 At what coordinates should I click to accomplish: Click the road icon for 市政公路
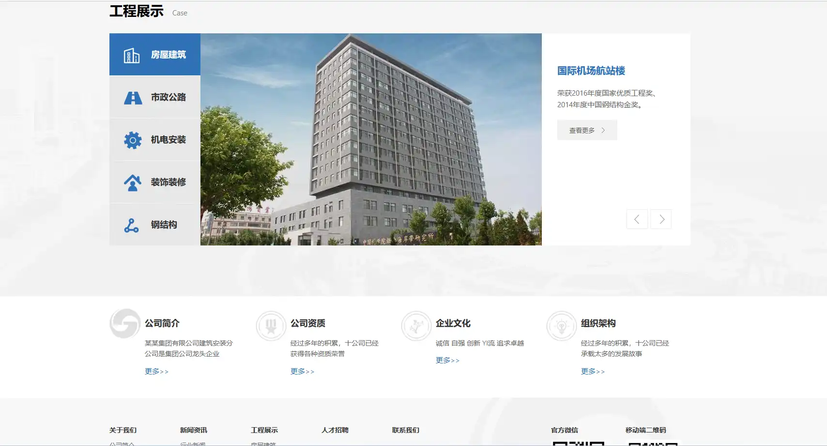click(133, 98)
